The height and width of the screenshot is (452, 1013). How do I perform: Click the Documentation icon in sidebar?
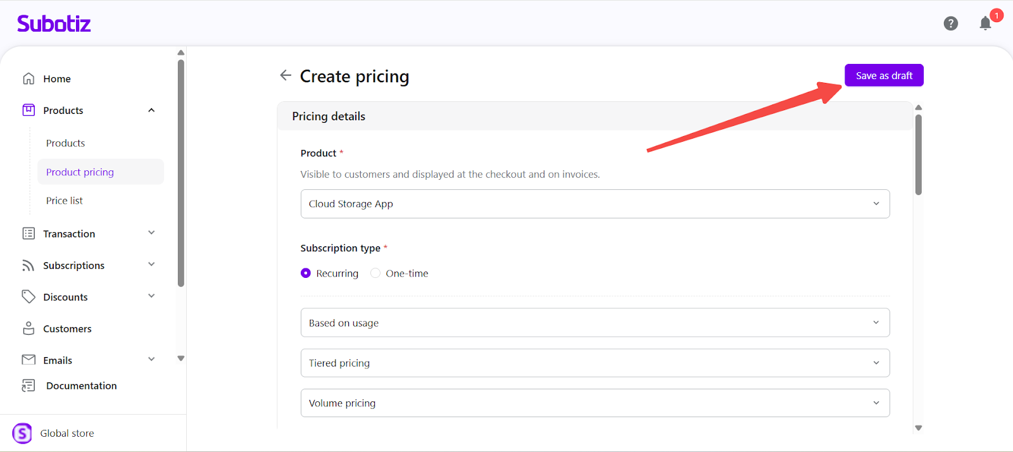click(x=28, y=386)
